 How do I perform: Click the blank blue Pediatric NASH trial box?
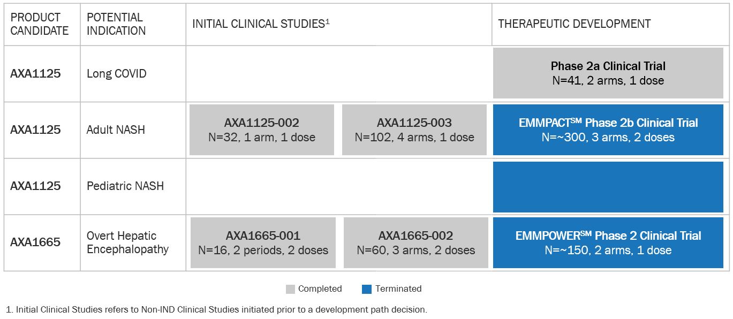[608, 186]
